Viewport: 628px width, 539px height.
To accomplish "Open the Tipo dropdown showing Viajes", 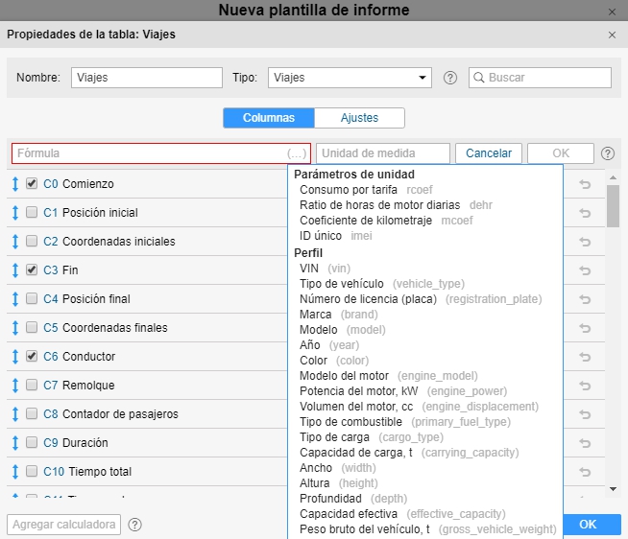I will [x=350, y=78].
